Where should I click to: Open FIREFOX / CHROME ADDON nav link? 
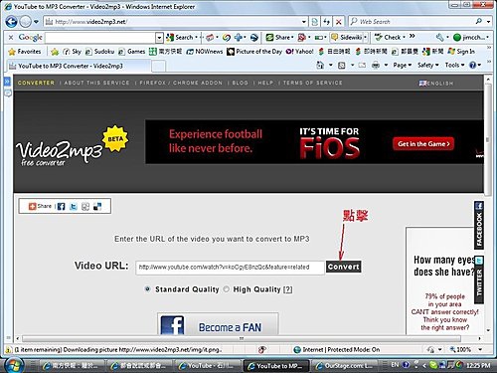(x=181, y=83)
